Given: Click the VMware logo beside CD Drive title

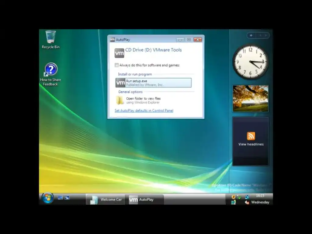Looking at the screenshot, I should 119,53.
